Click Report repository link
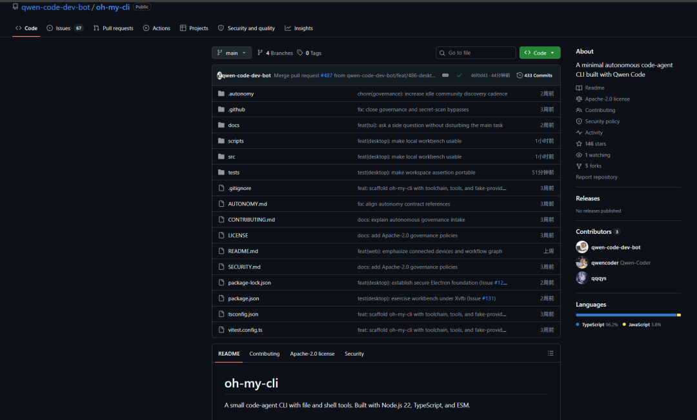The width and height of the screenshot is (697, 420). point(596,177)
